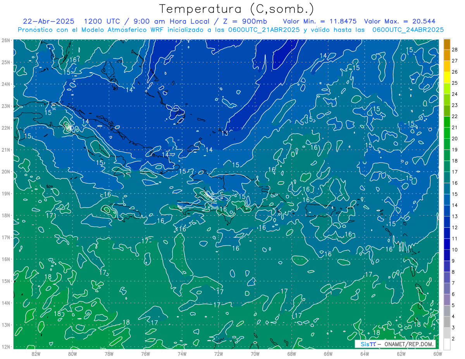Click the '7' label on the color scale

pyautogui.click(x=453, y=283)
